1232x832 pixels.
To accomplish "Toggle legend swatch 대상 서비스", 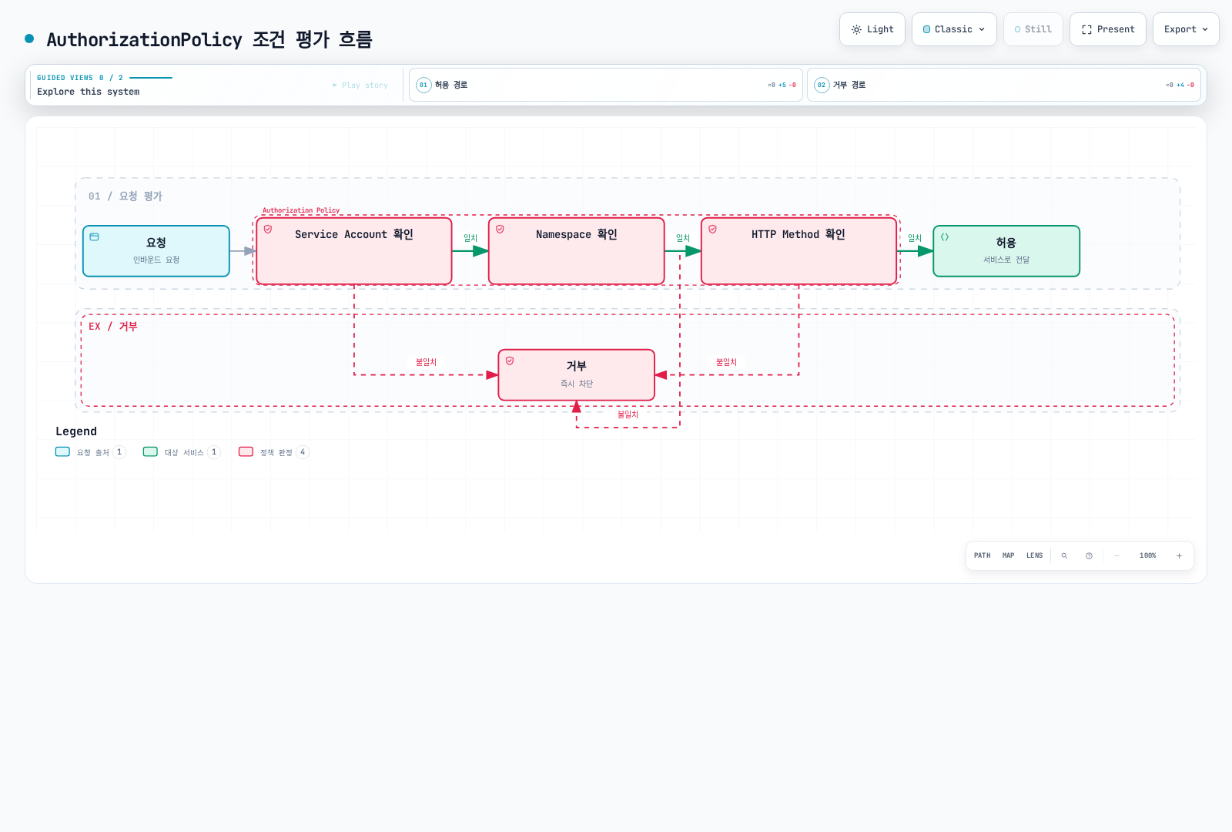I will coord(150,452).
